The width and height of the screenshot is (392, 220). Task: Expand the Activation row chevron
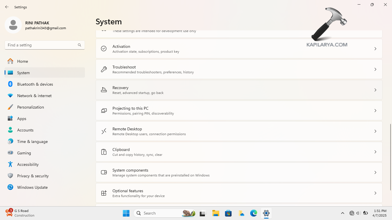point(375,49)
